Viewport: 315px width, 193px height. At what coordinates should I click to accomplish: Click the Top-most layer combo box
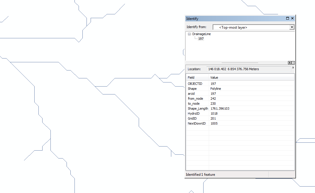[x=251, y=27]
